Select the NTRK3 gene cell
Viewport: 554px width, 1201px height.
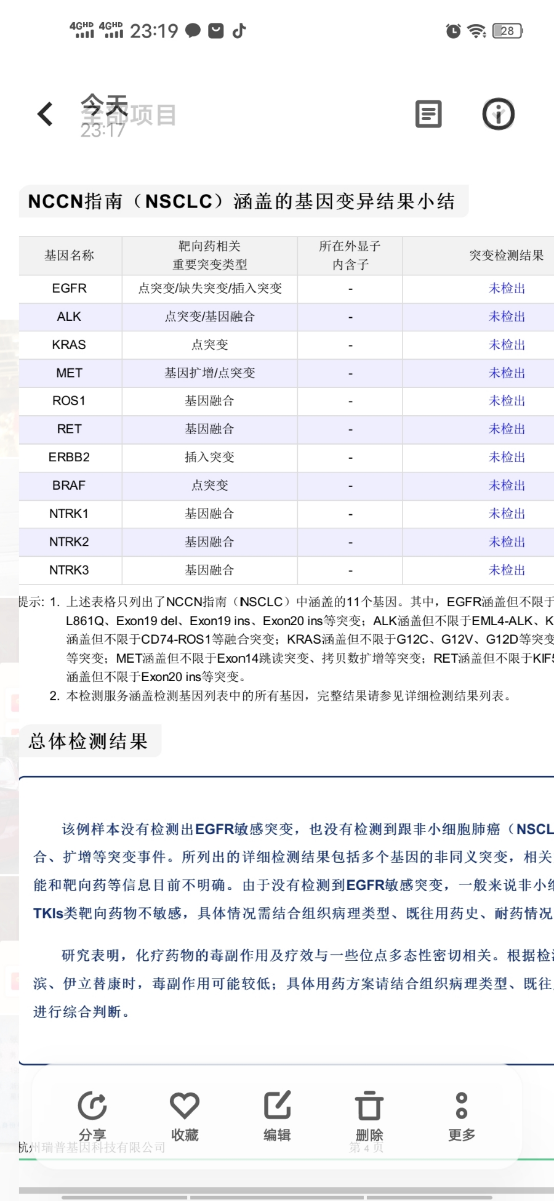70,570
